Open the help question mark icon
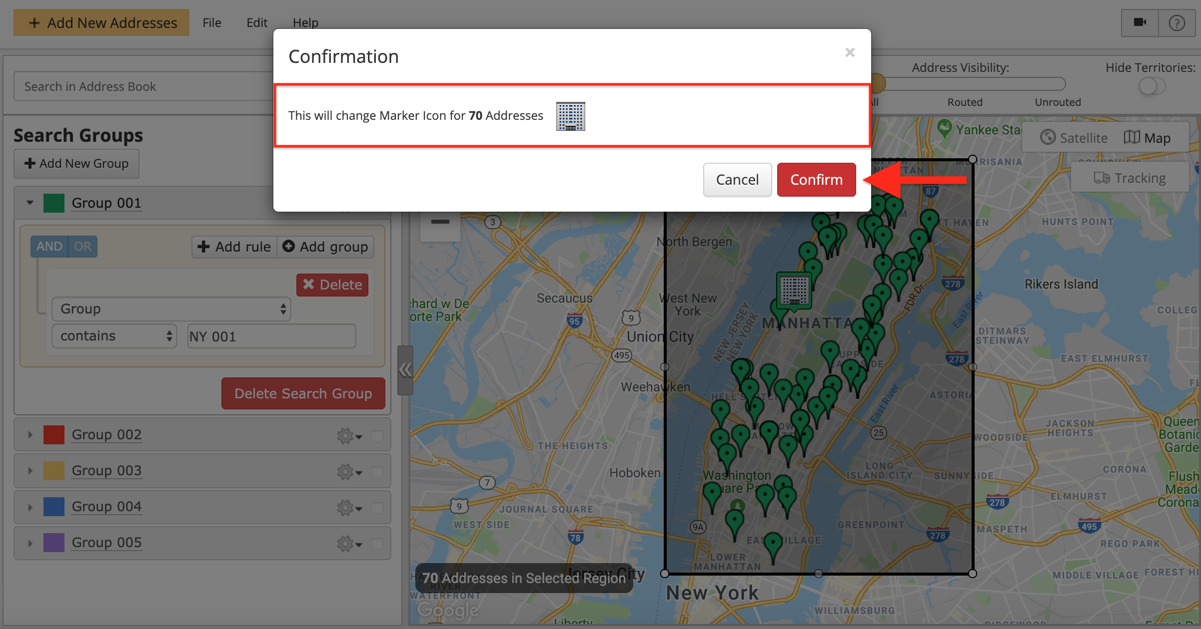Screen dimensions: 1201x629 [1177, 22]
